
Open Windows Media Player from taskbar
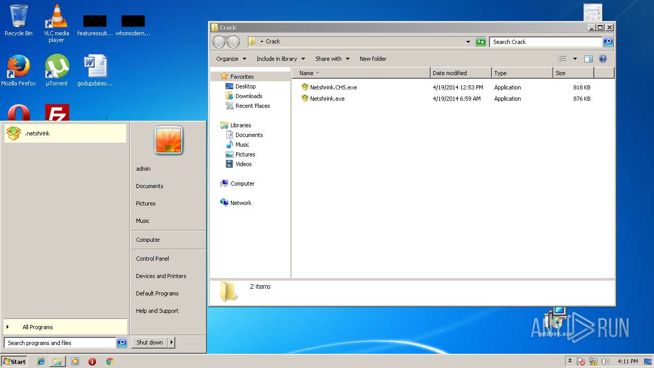coord(75,361)
